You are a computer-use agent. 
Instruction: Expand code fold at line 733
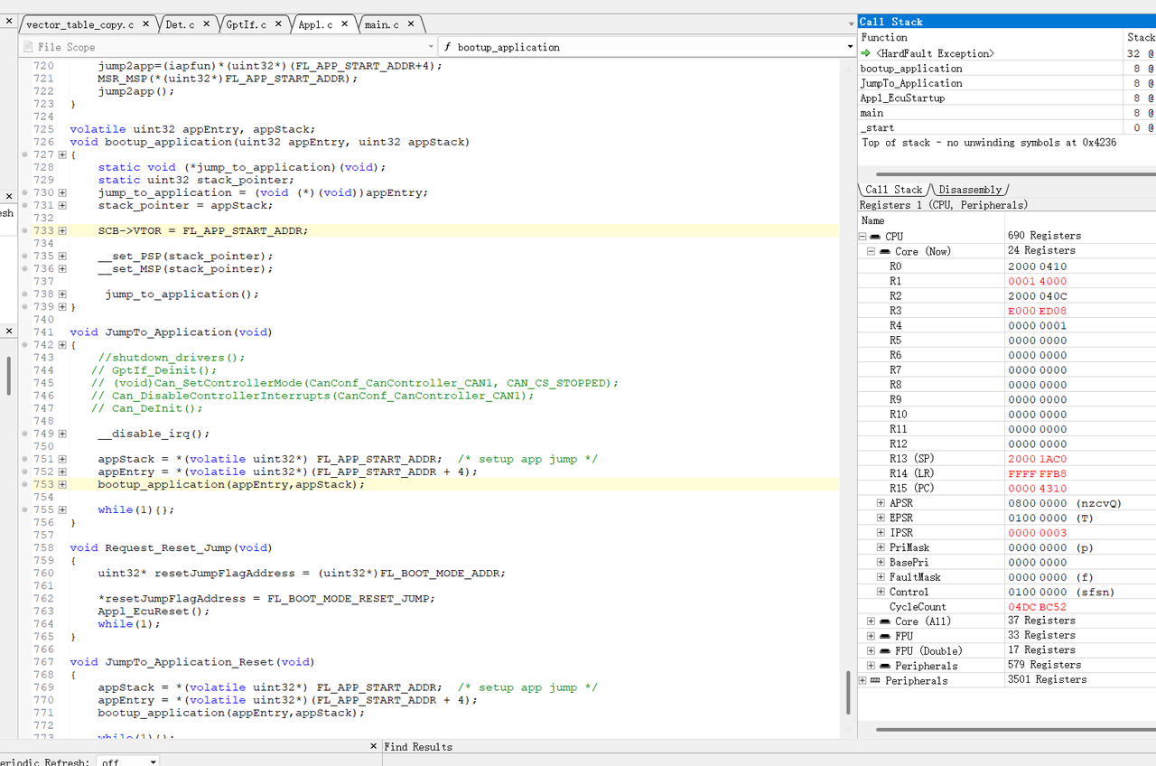pos(62,230)
